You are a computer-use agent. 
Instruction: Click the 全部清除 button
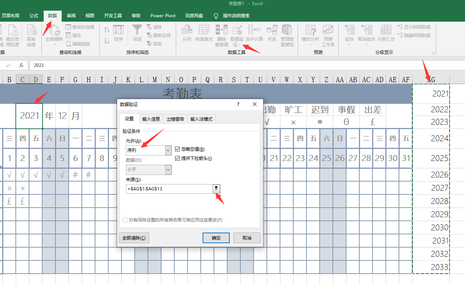(x=134, y=238)
